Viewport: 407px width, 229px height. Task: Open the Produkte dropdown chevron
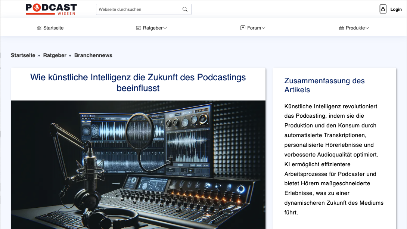tap(367, 27)
